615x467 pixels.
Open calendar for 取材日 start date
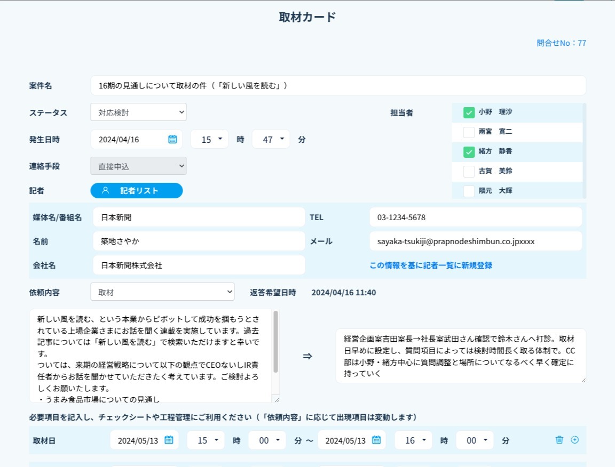[x=169, y=440]
